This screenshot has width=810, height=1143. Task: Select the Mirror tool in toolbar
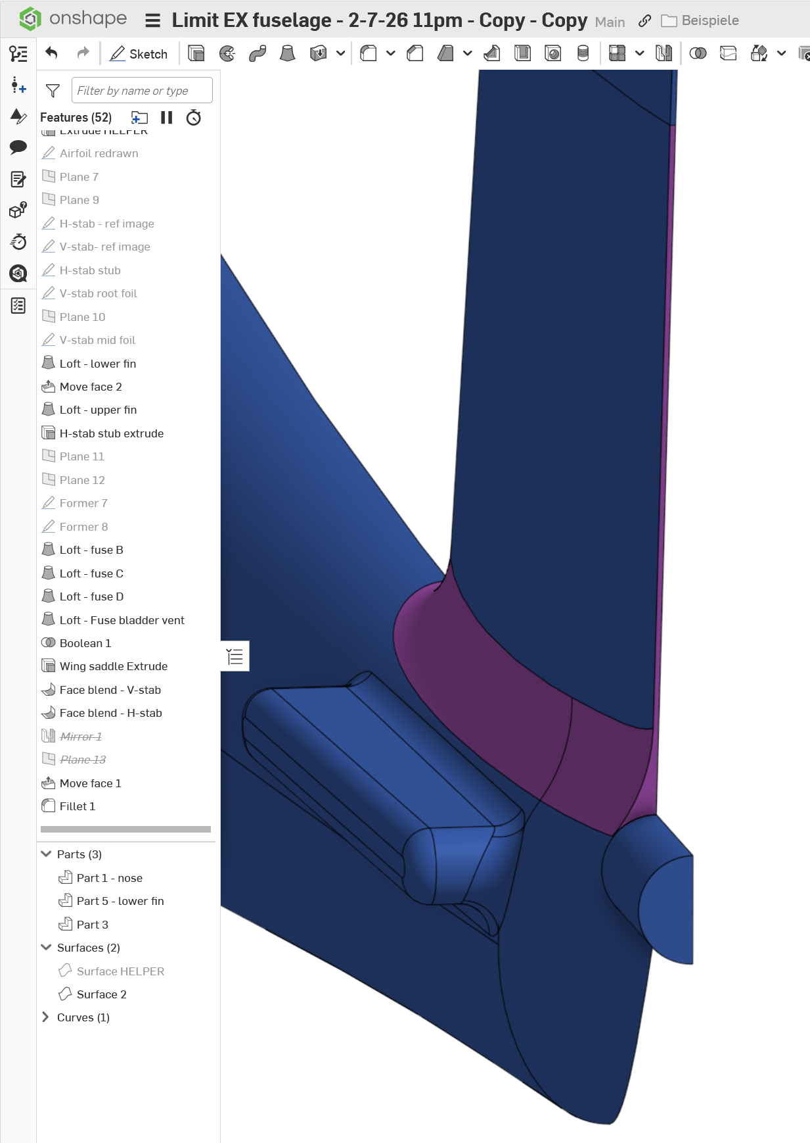coord(664,53)
